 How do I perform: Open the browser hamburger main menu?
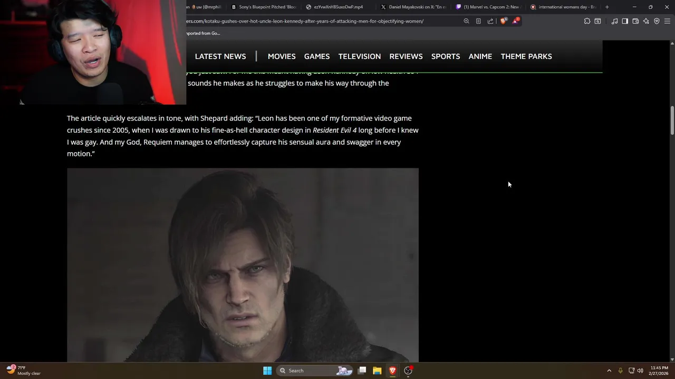coord(667,21)
